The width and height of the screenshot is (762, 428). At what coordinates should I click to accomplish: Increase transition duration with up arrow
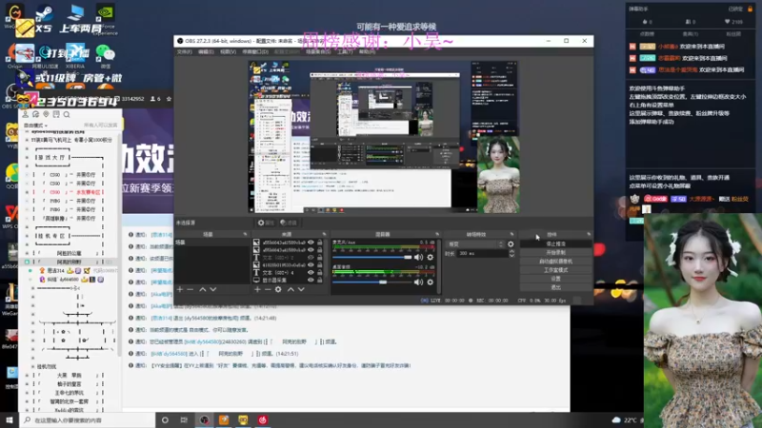511,251
